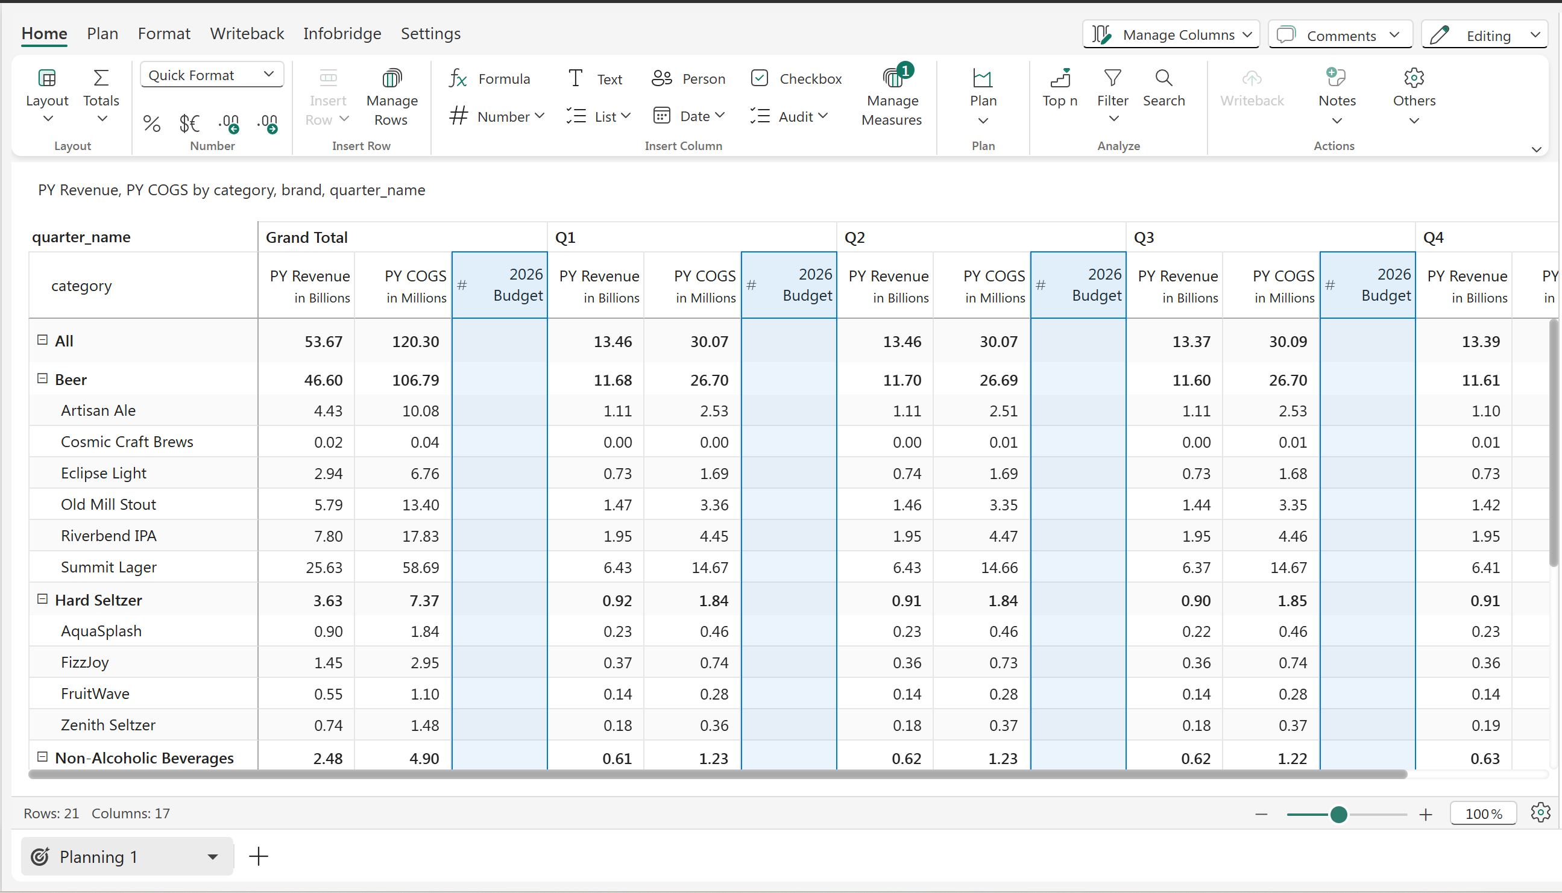Collapse the Beer category row

coord(42,379)
